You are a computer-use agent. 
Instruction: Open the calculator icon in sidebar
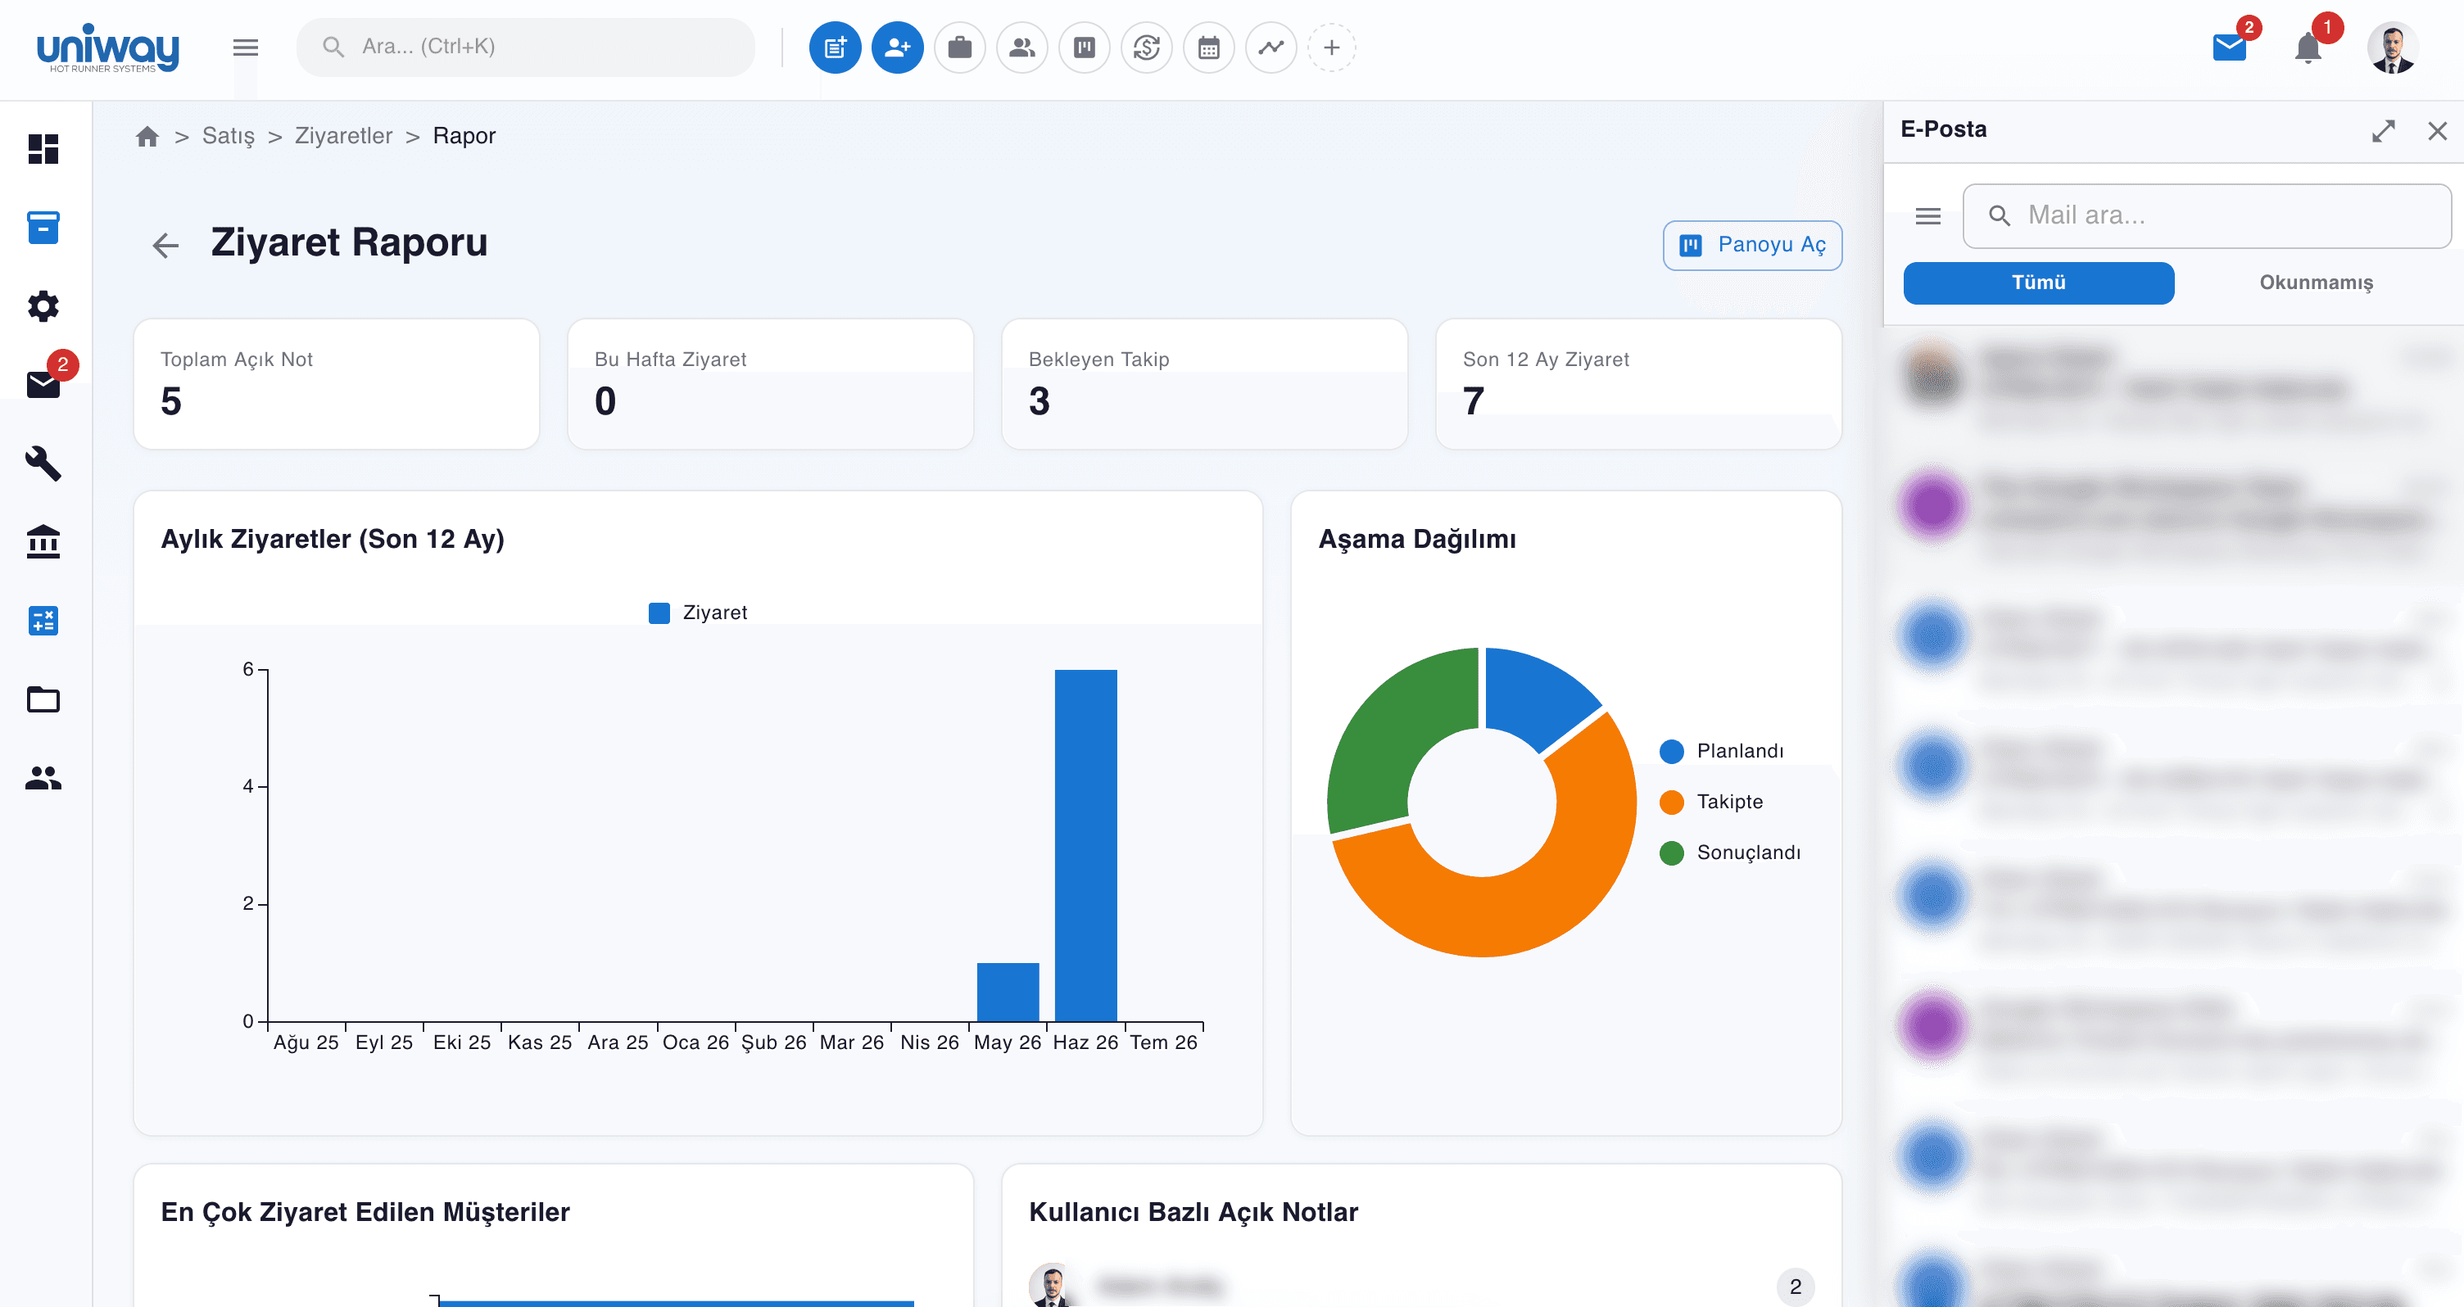click(43, 621)
